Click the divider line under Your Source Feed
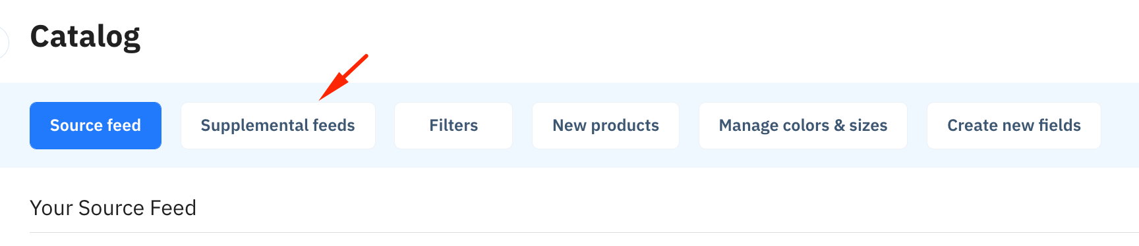1139x246 pixels. 584,232
